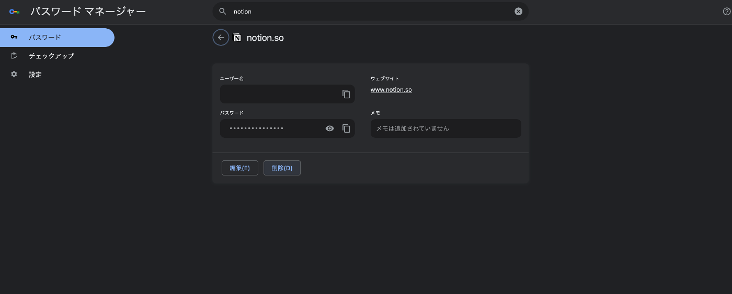Open the パスワード sidebar tab
The image size is (732, 294).
tap(57, 38)
